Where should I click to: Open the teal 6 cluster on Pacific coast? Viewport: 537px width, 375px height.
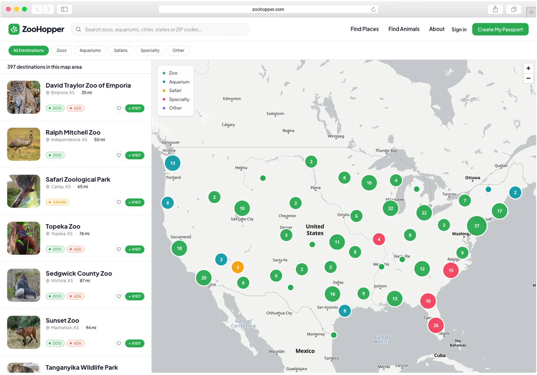pos(168,203)
